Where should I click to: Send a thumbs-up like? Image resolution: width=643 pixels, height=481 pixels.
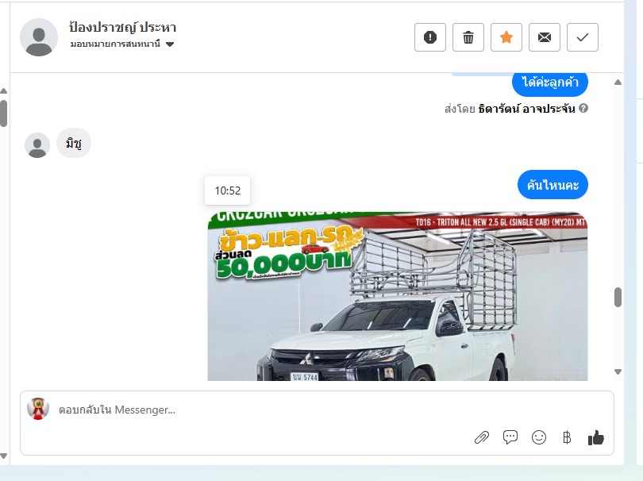click(x=596, y=437)
